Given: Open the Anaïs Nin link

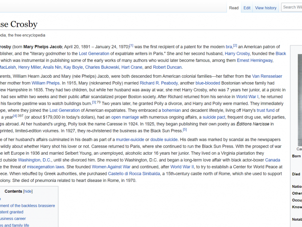Looking at the screenshot, I should pos(52,67).
